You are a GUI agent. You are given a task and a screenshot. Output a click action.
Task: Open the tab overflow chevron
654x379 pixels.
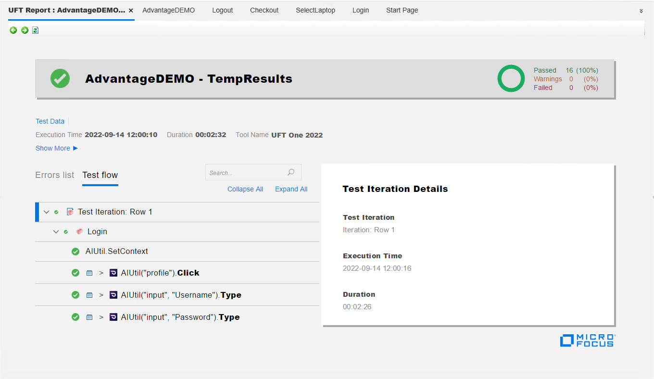(x=641, y=11)
